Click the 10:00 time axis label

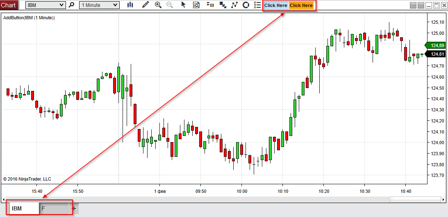click(x=241, y=191)
